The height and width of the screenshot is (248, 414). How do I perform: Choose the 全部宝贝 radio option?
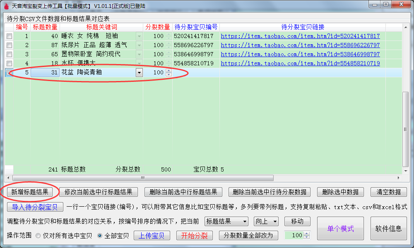pos(100,236)
